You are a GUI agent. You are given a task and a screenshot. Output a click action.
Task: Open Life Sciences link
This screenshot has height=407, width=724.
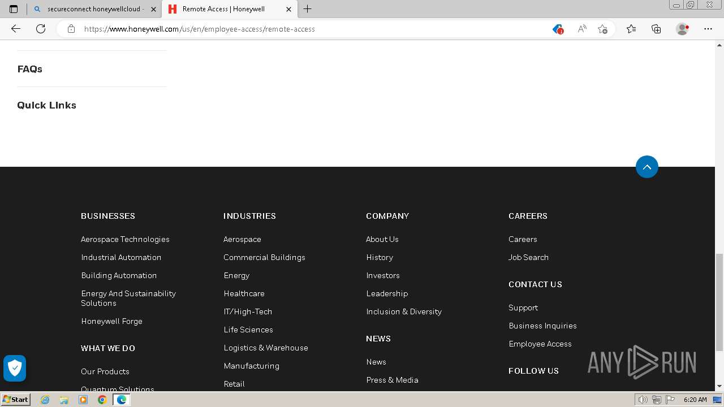point(248,330)
